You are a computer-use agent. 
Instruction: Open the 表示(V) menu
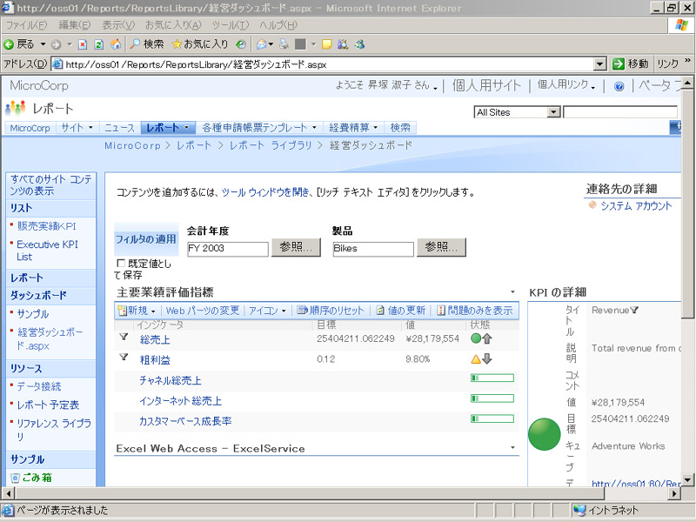point(118,25)
